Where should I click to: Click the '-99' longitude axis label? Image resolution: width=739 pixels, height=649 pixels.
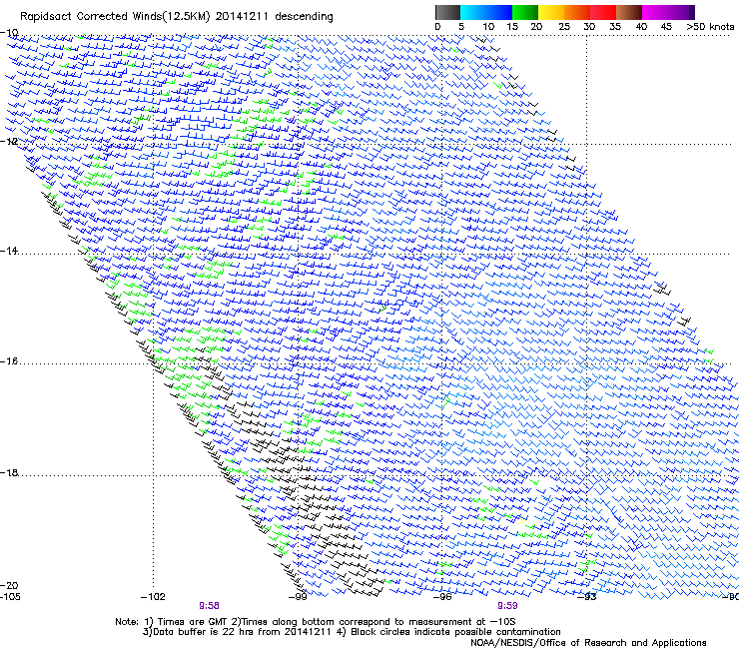pos(298,597)
